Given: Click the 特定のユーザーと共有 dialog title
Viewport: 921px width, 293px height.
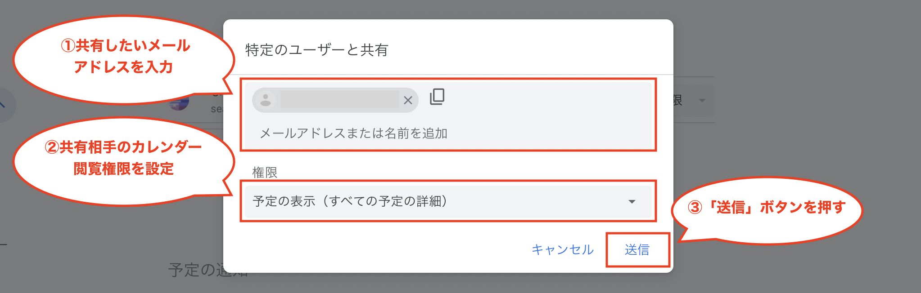Looking at the screenshot, I should [317, 50].
